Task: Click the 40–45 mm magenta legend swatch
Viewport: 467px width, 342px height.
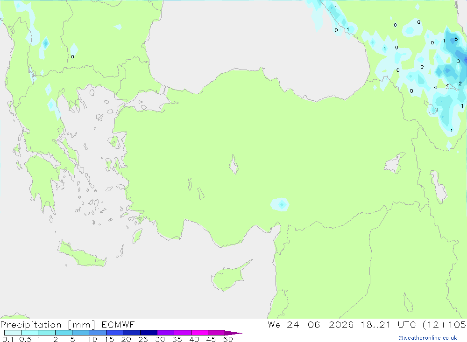Action: (x=199, y=333)
